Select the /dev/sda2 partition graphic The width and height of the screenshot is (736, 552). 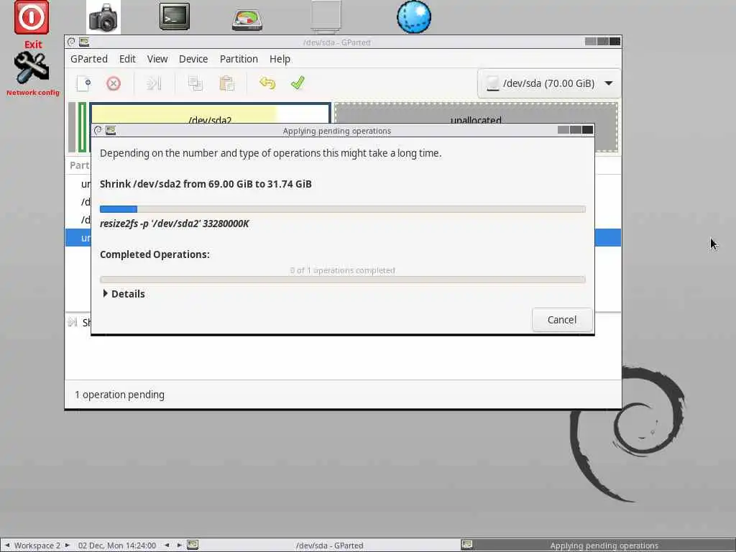[210, 114]
